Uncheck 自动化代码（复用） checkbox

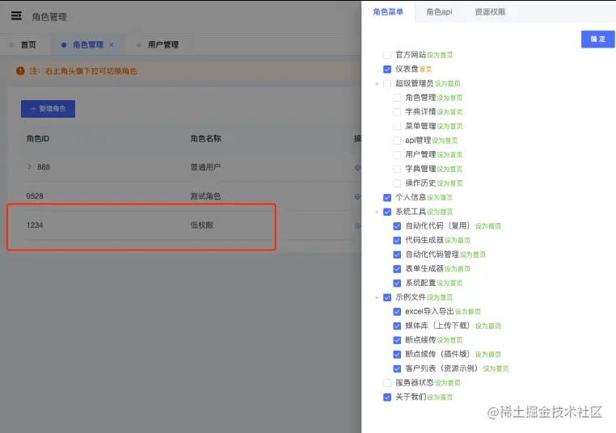pos(397,226)
